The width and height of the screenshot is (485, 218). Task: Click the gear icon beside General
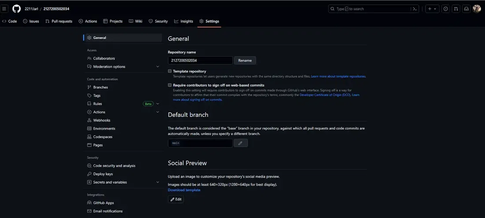90,38
